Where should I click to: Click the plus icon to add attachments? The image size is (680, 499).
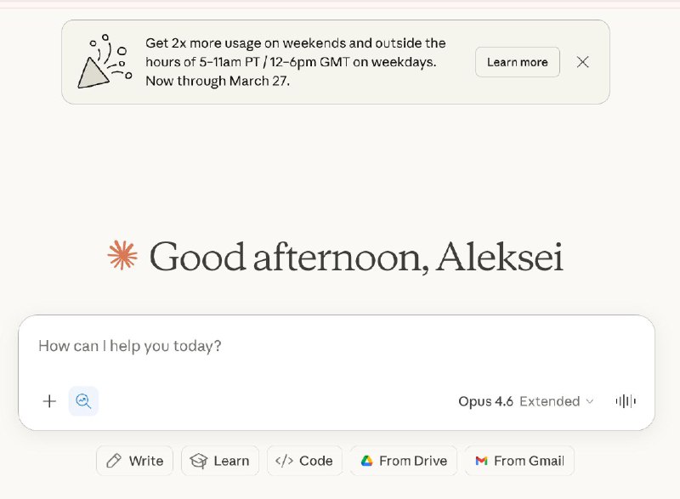49,401
